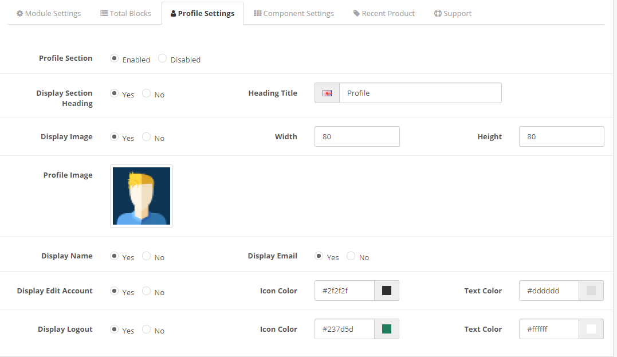Choose Yes for Display Section Heading

point(114,93)
